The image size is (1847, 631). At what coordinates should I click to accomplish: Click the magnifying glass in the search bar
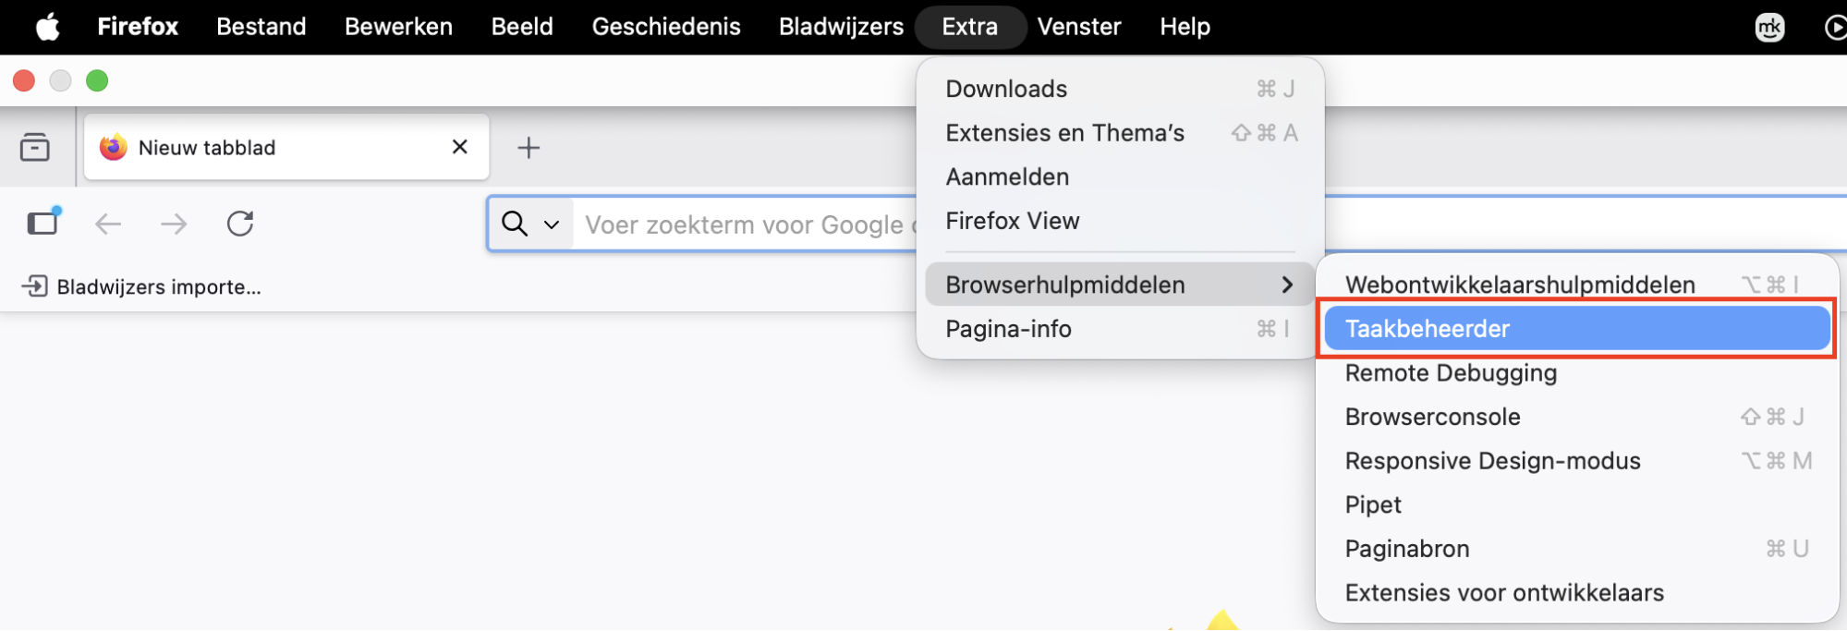pos(515,224)
